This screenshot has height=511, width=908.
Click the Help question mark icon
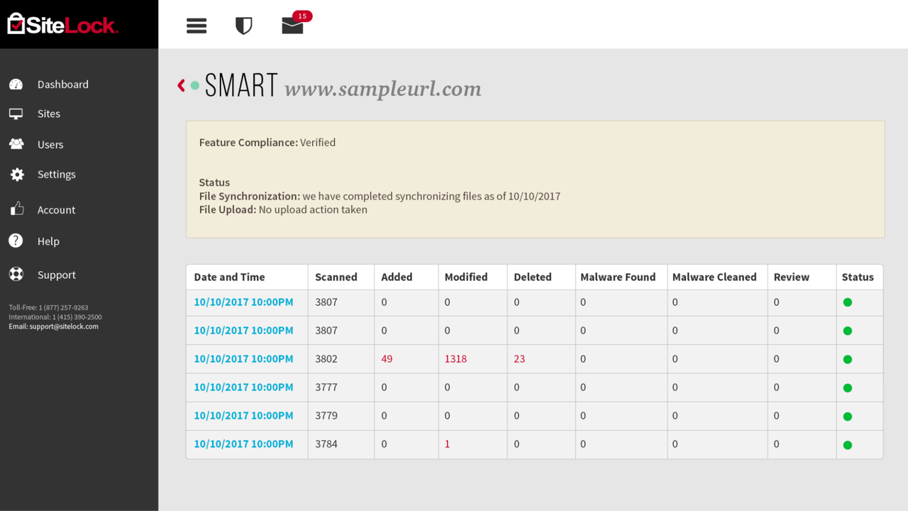[16, 241]
